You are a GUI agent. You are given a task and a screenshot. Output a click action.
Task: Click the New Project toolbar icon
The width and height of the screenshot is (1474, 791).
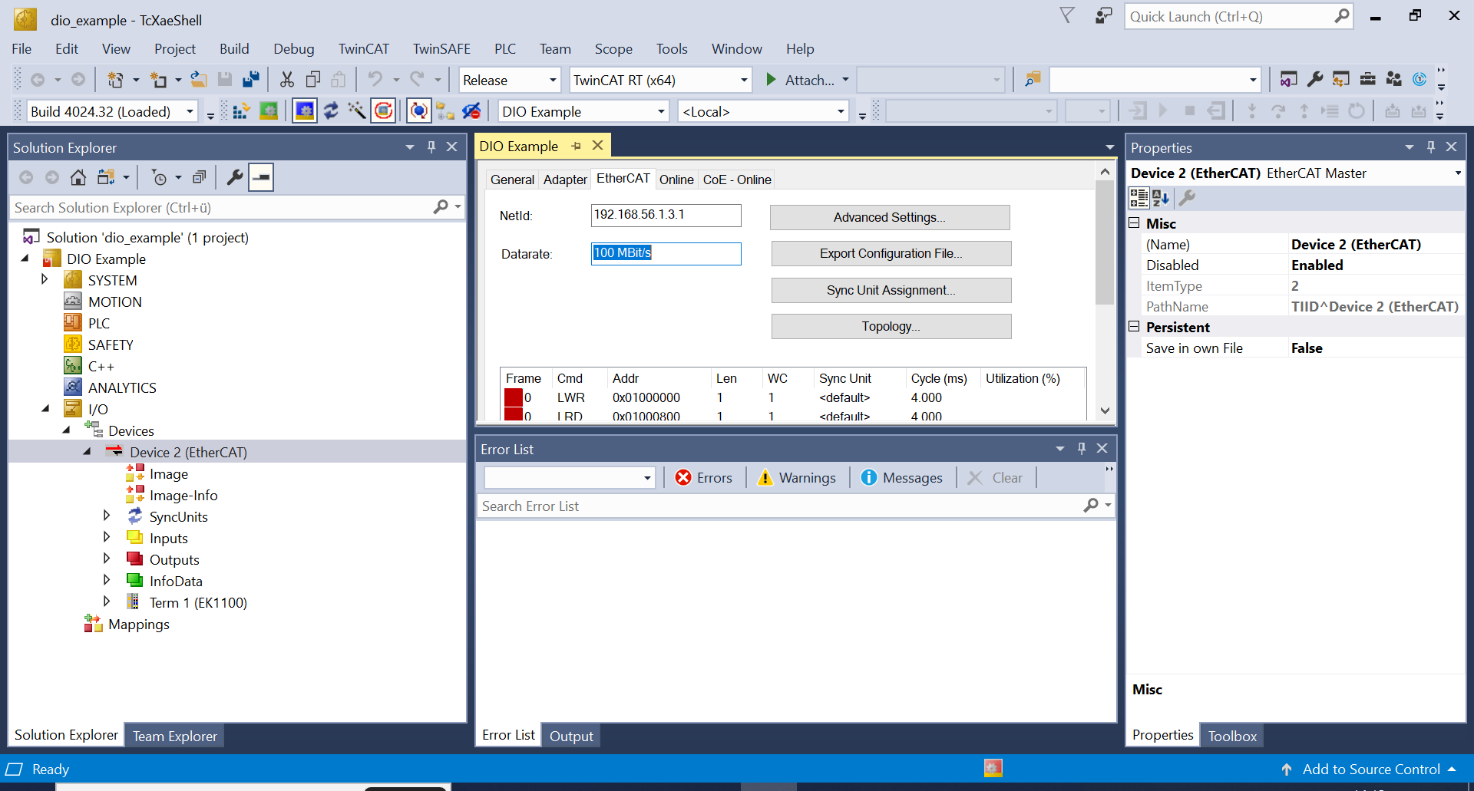(115, 80)
